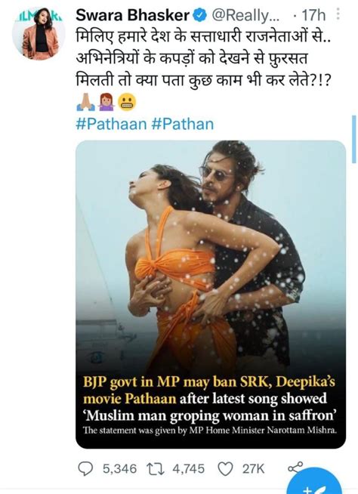The image size is (358, 494).
Task: Click the blue scrollbar indicator
Action: click(x=354, y=139)
